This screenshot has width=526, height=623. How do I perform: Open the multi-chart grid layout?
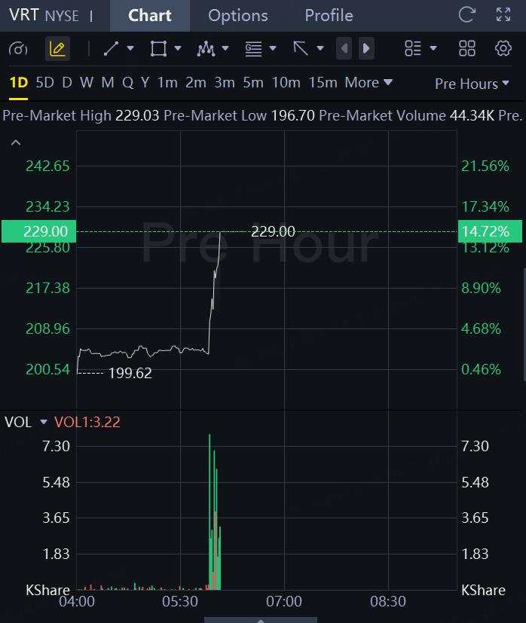point(466,48)
